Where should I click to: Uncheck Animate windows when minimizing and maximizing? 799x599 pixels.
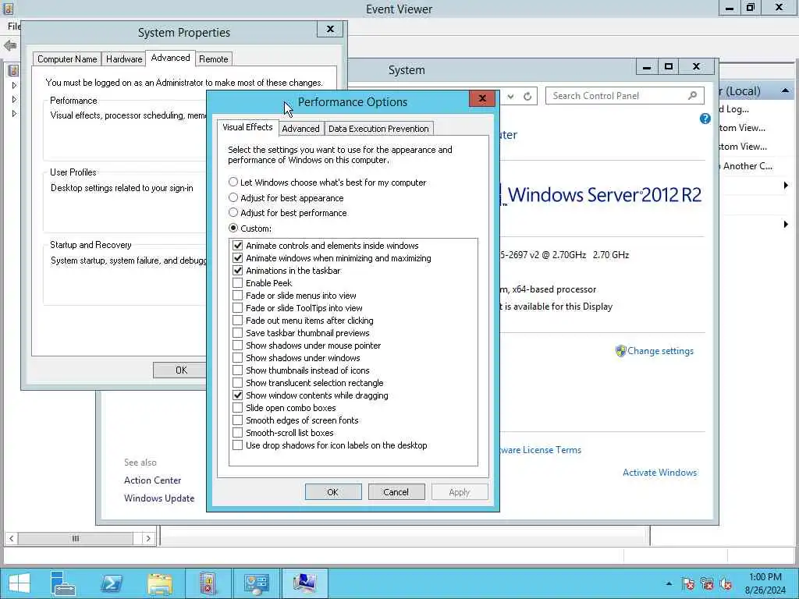[x=237, y=257]
